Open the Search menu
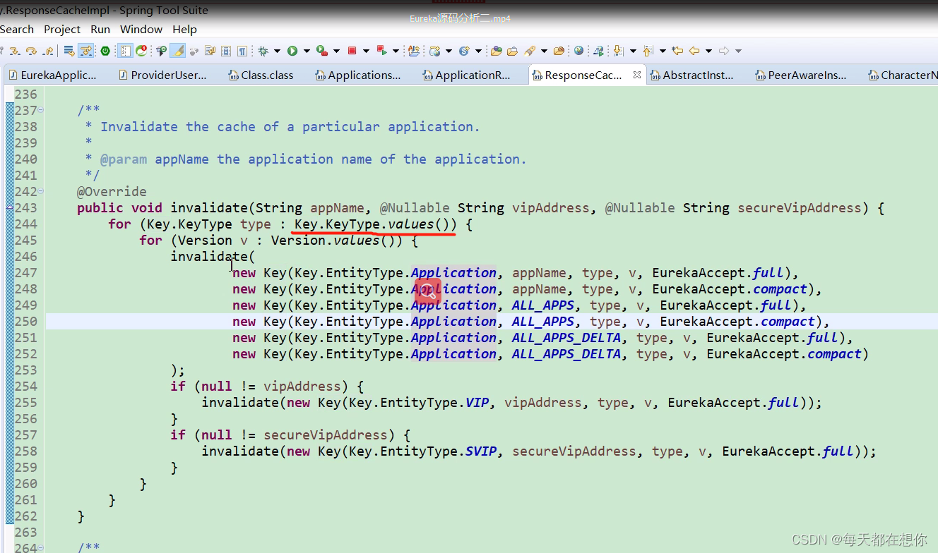938x553 pixels. point(17,30)
